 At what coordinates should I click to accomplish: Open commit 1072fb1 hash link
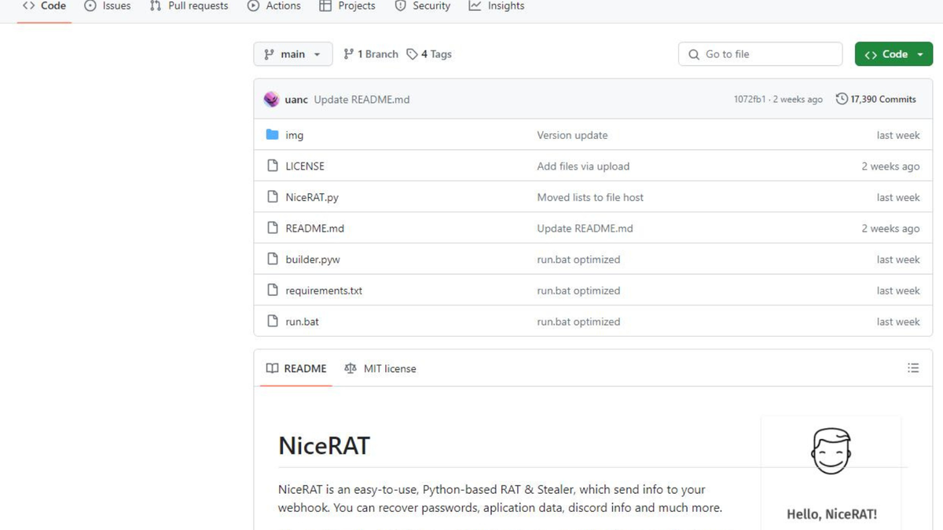pos(749,100)
